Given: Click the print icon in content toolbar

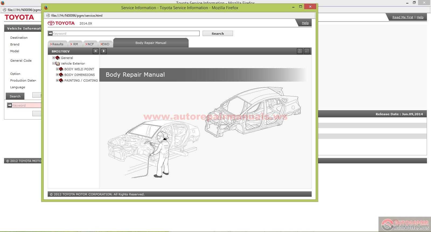Looking at the screenshot, I should click(300, 51).
